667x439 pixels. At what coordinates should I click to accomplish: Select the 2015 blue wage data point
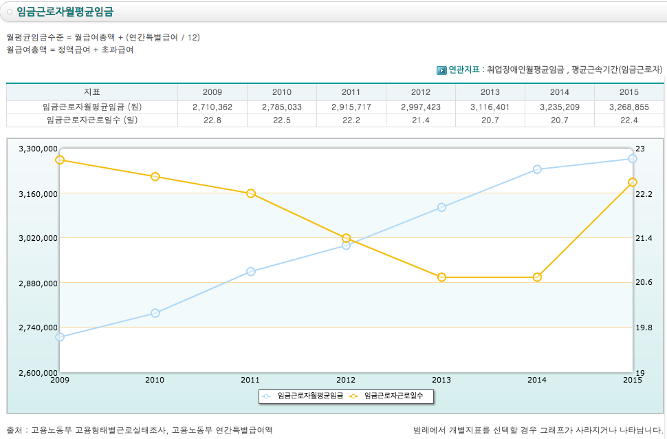[632, 159]
